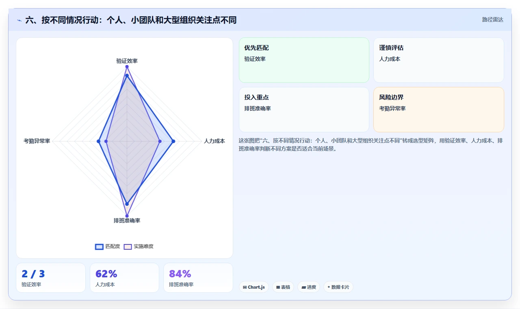Click the description paragraph starting 这张图把
Screen dimensions: 520x309
coord(371,145)
